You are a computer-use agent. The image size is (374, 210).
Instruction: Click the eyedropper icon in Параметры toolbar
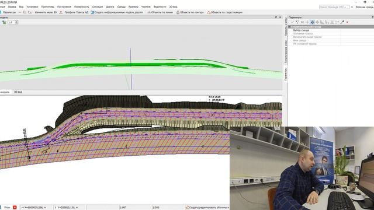coord(342,22)
